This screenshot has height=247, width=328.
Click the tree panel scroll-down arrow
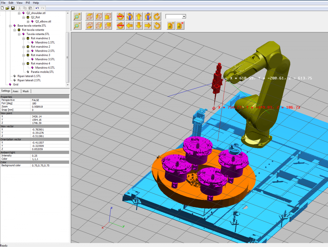pyautogui.click(x=68, y=85)
